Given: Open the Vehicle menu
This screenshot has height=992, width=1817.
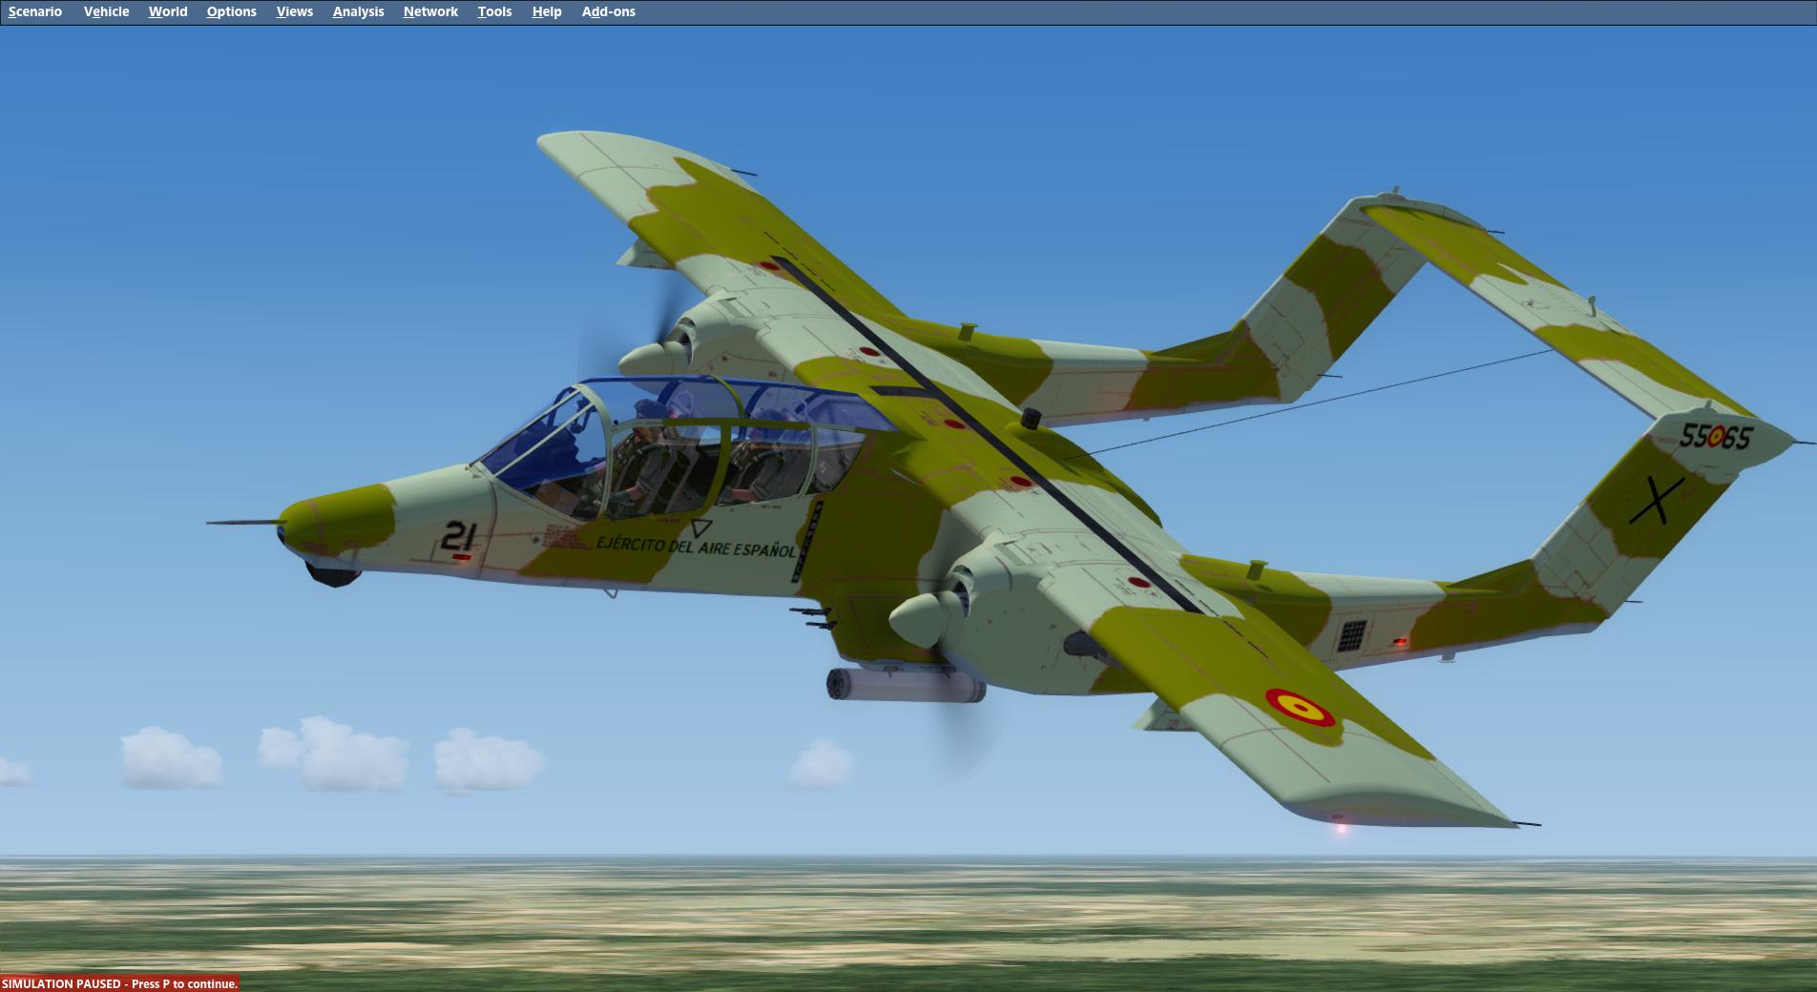Looking at the screenshot, I should tap(106, 11).
